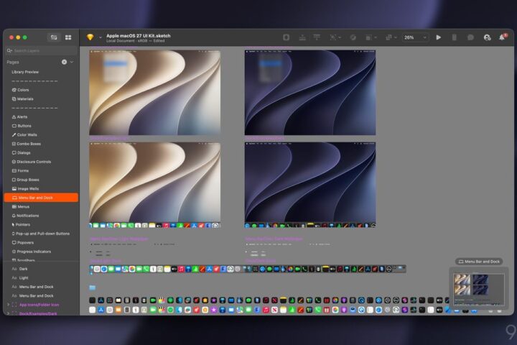Switch sidebar to components grid view
Screen dimensions: 517x345
pyautogui.click(x=68, y=37)
